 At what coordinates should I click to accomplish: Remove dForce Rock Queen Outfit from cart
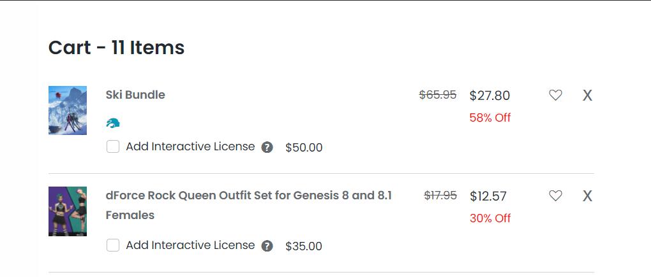click(x=587, y=196)
